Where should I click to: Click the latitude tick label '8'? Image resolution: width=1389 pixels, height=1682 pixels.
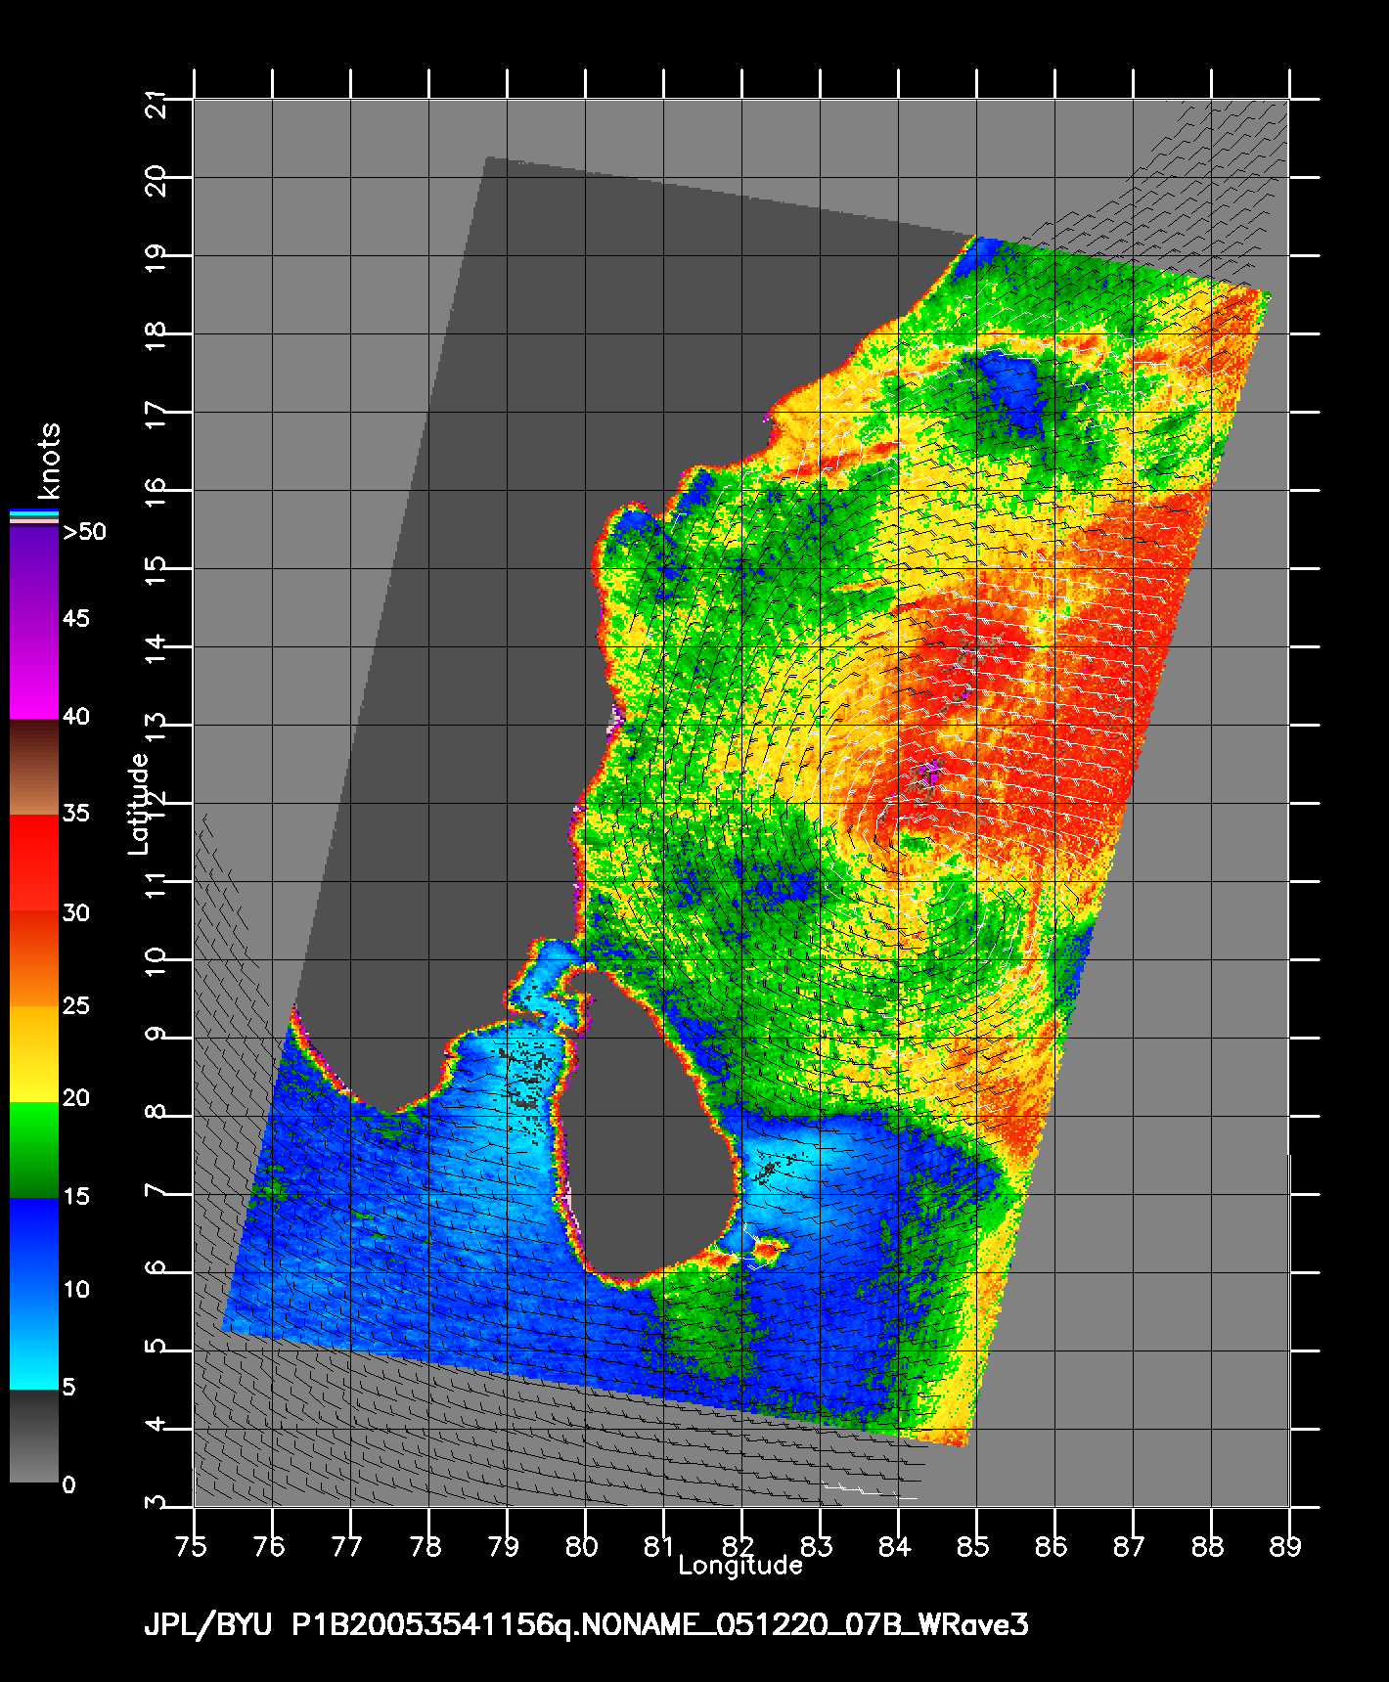(156, 1112)
